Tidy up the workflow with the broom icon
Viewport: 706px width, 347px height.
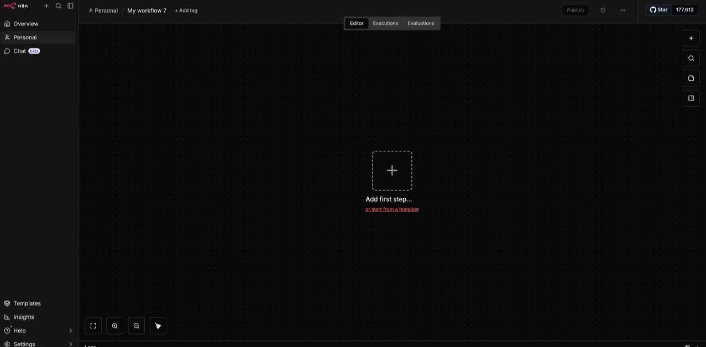(158, 325)
